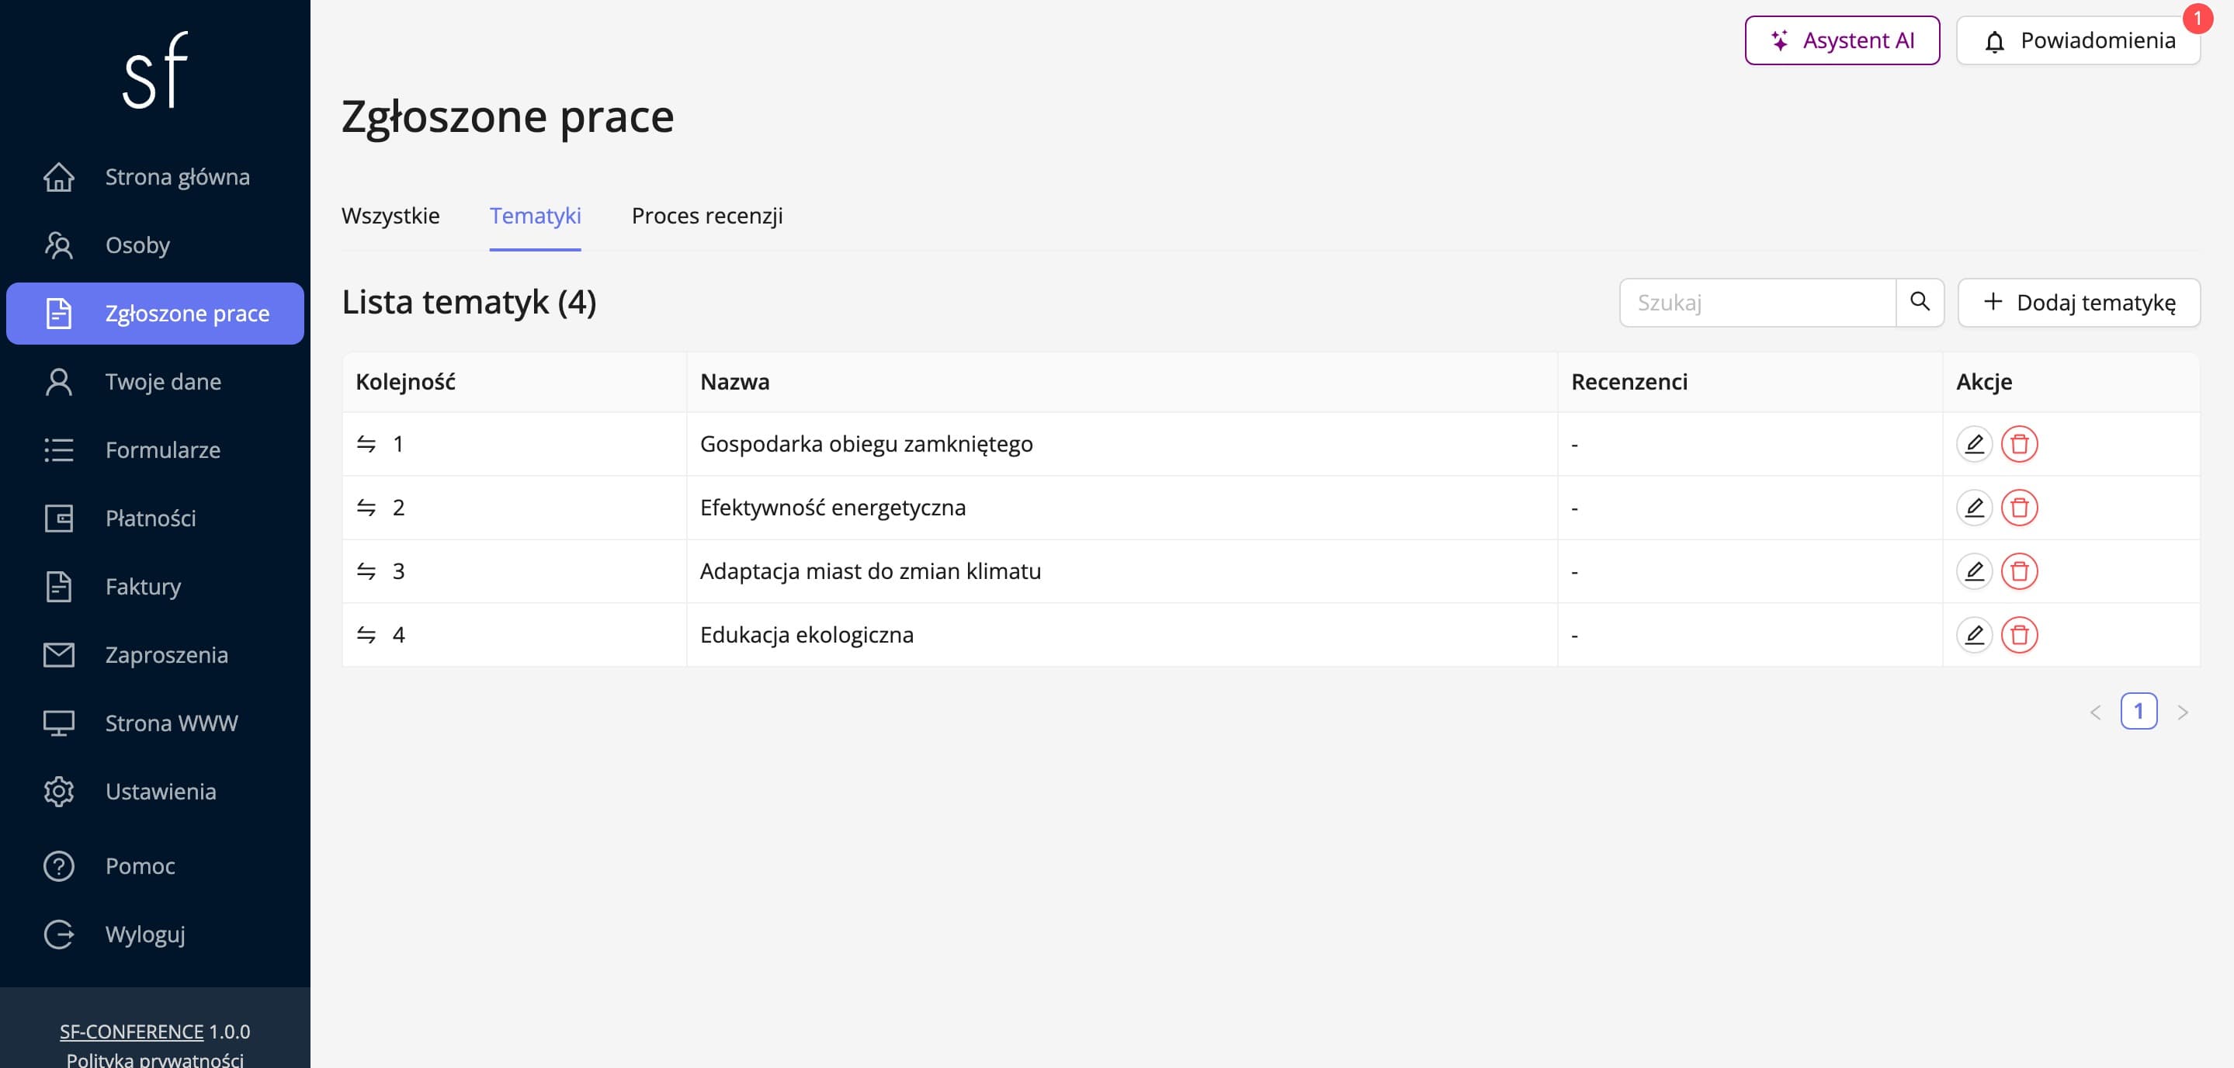Edit Edukacja ekologiczna topic
The width and height of the screenshot is (2234, 1068).
click(x=1974, y=636)
